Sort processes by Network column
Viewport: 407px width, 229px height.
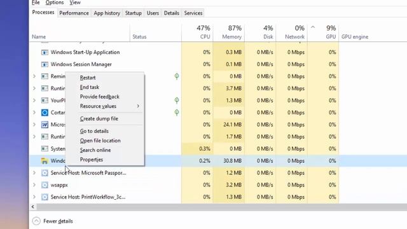coord(292,32)
